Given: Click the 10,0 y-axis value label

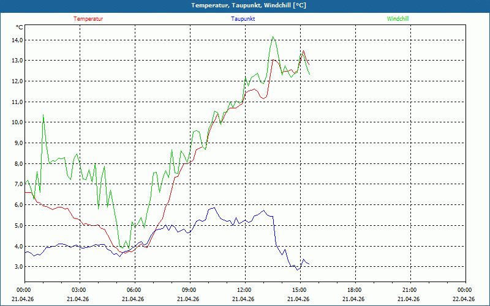Looking at the screenshot, I should 17,122.
